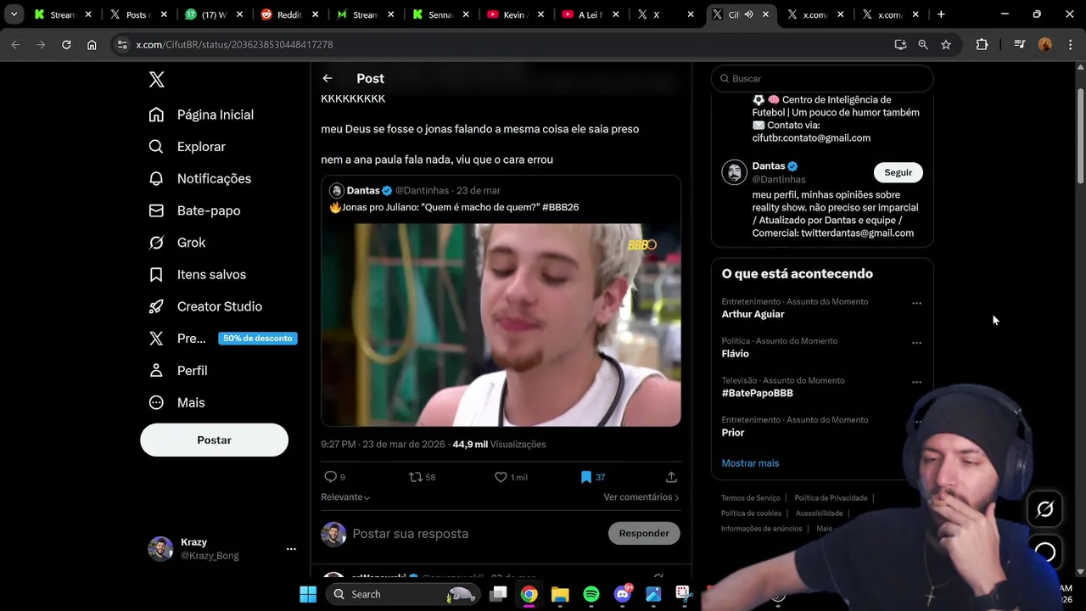The height and width of the screenshot is (611, 1086).
Task: Click Responder button
Action: [x=644, y=533]
